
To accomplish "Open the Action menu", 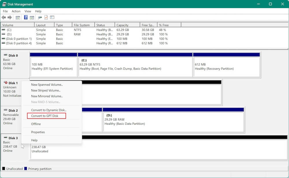I will pos(16,11).
